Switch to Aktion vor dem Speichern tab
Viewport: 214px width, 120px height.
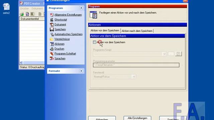(x=105, y=31)
